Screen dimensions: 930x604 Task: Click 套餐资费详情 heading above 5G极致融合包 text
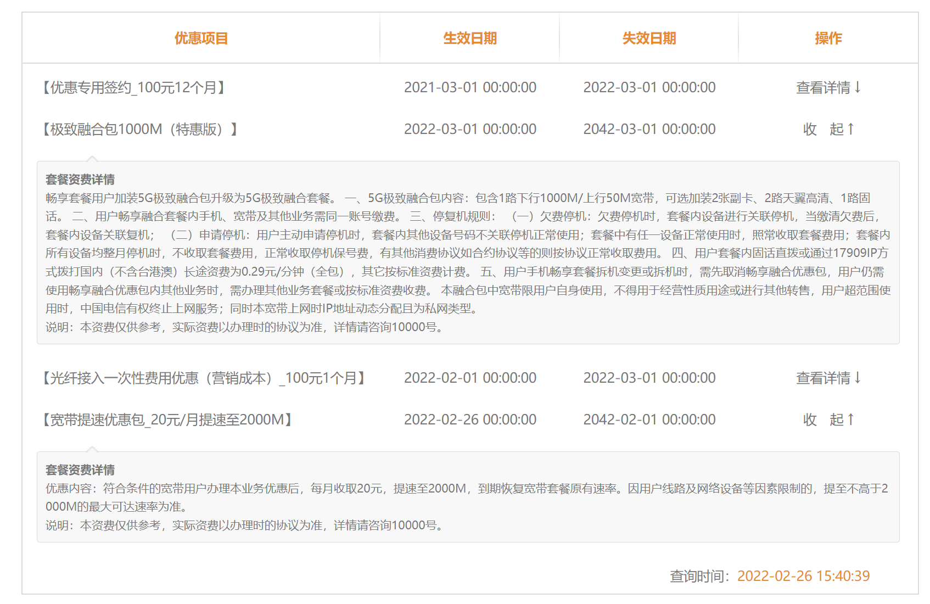point(80,180)
